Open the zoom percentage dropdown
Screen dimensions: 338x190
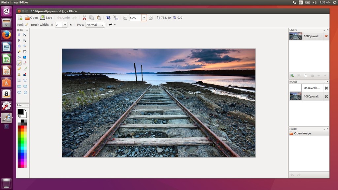click(144, 18)
